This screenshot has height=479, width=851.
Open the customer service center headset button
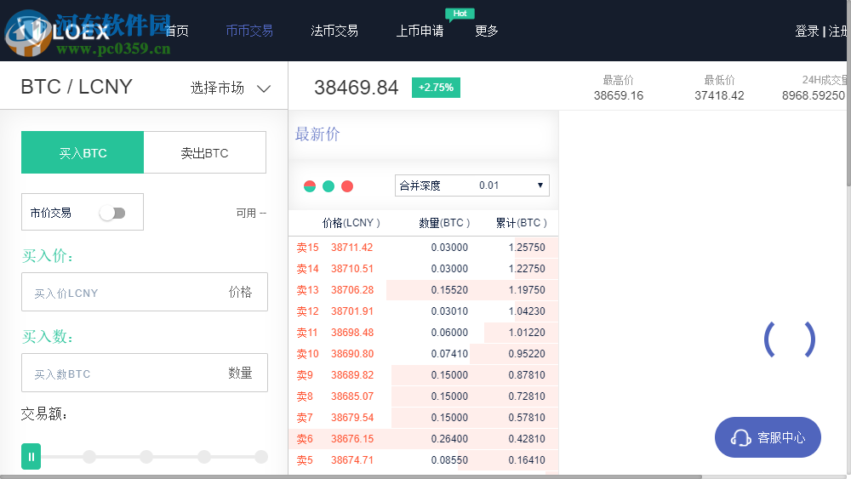coord(768,437)
